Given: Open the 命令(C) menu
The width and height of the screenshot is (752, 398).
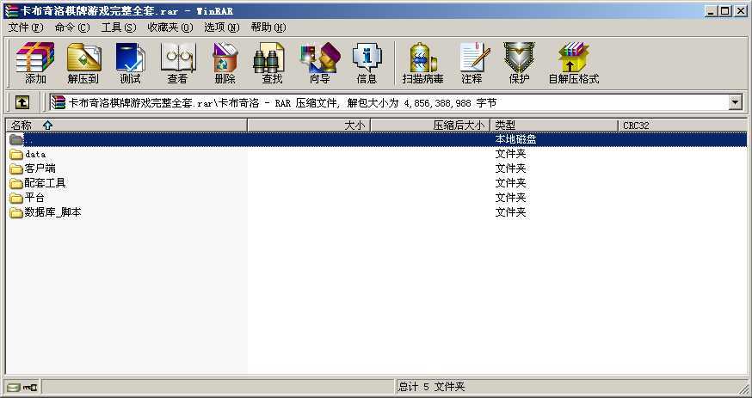Looking at the screenshot, I should [x=72, y=28].
